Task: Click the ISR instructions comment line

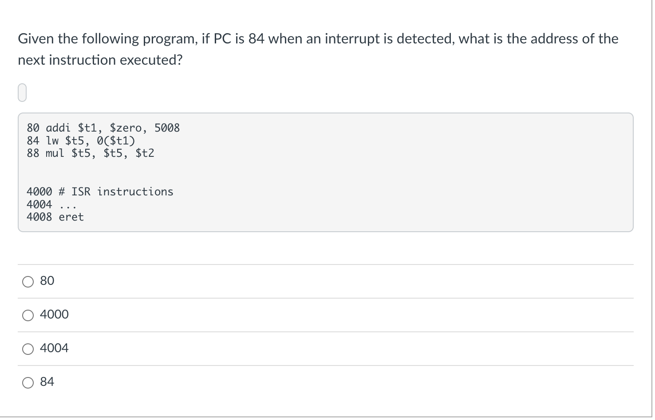Action: [x=100, y=191]
